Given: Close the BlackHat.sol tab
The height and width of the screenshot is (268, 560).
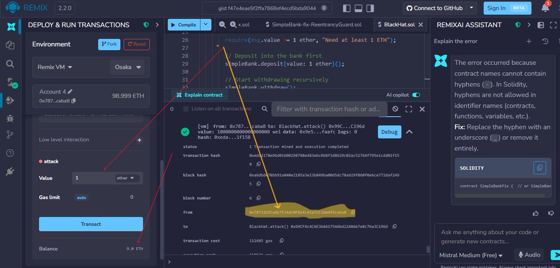Looking at the screenshot, I should click(420, 25).
